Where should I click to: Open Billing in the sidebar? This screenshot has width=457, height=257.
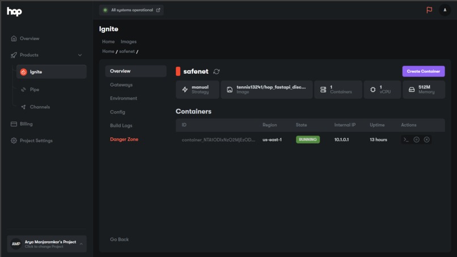coord(26,124)
